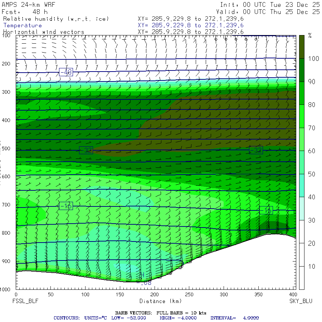322x322 pixels.
Task: Click the 800 pressure-axis tick label
Action: (6, 233)
